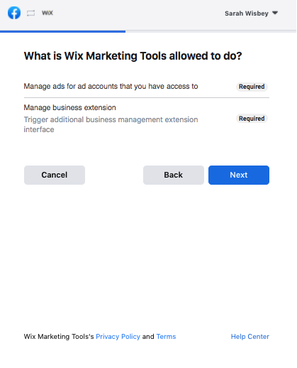Viewport: 297px width, 368px height.
Task: Click the blue progress bar at top
Action: pos(63,31)
